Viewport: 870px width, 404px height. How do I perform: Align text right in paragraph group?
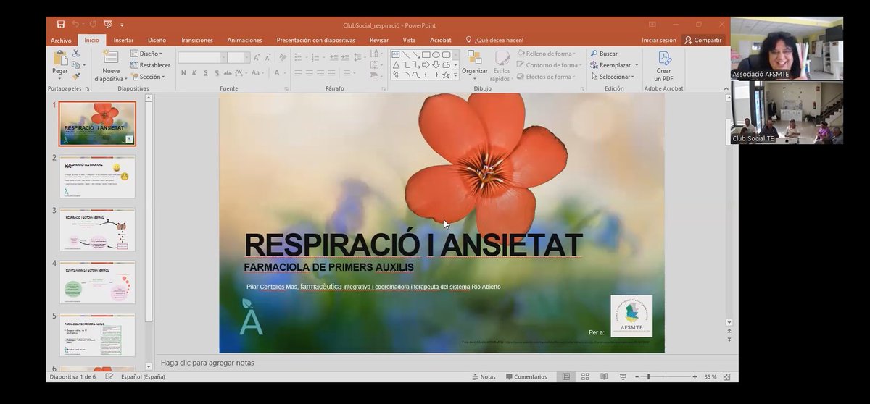click(x=321, y=72)
